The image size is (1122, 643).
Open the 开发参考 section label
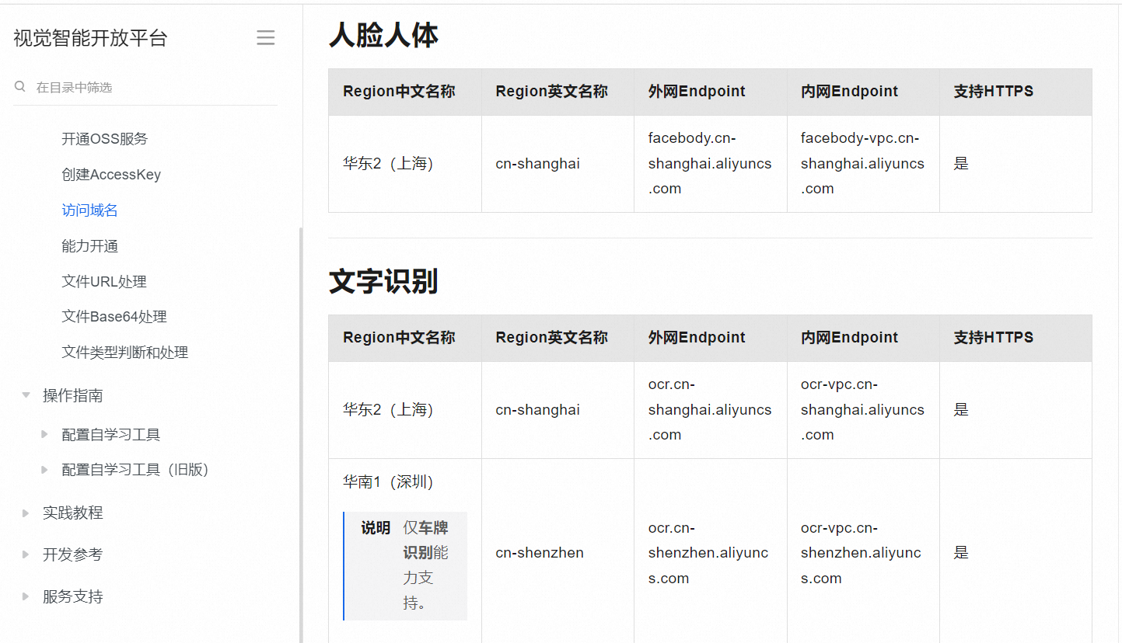[x=73, y=554]
